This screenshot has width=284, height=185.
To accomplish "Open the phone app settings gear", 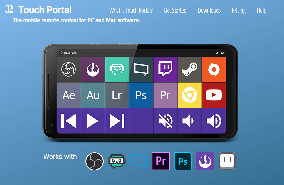I will [223, 53].
